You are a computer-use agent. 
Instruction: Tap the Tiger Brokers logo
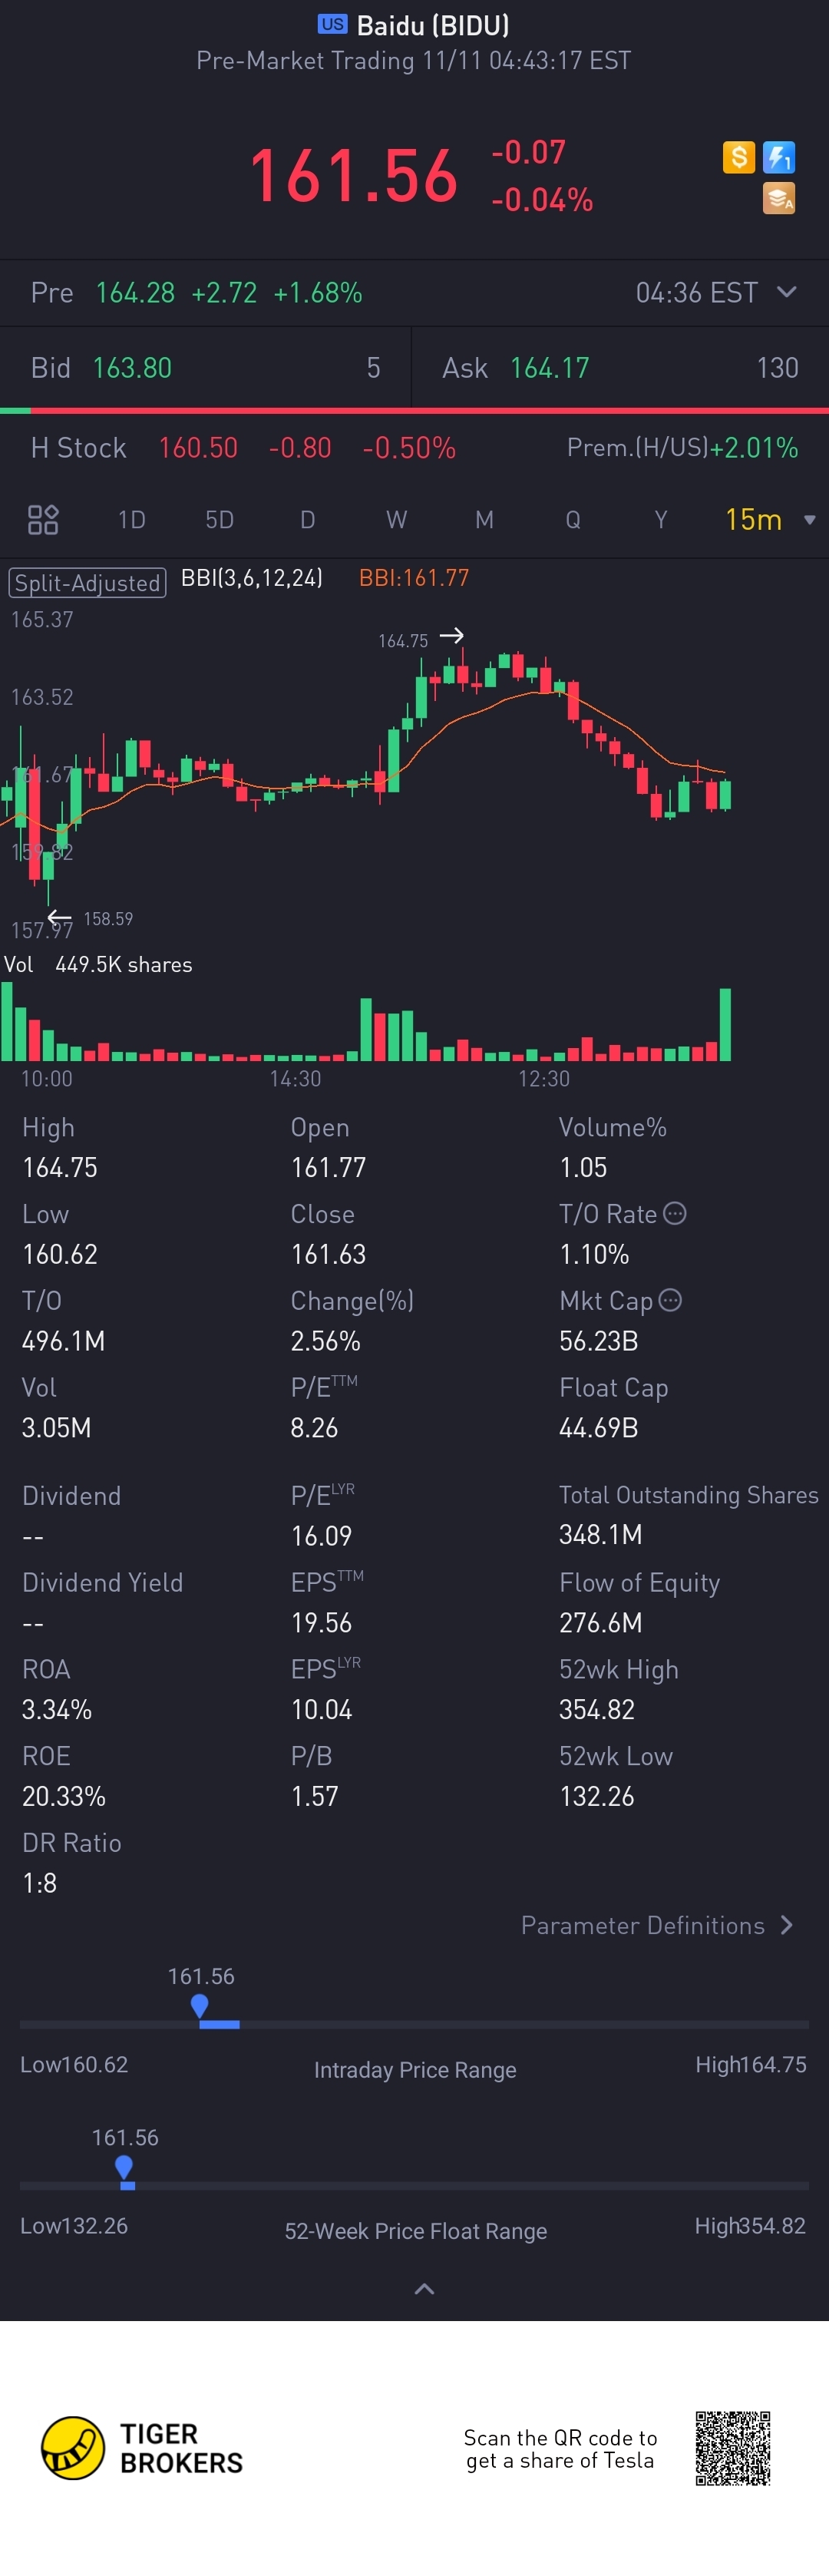[142, 2448]
